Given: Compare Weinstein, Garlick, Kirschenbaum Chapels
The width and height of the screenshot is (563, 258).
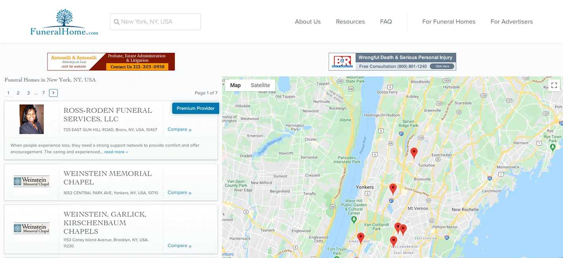Looking at the screenshot, I should click(x=180, y=245).
